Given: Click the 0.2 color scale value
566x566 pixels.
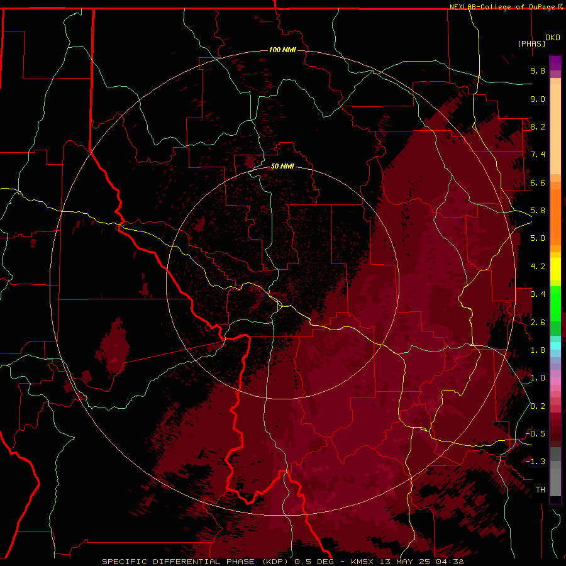Looking at the screenshot, I should pyautogui.click(x=538, y=406).
